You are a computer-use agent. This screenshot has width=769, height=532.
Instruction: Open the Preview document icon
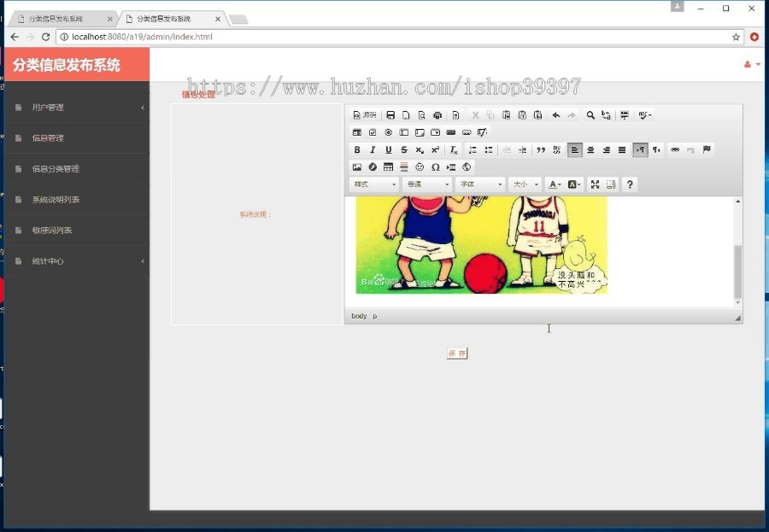[x=422, y=115]
